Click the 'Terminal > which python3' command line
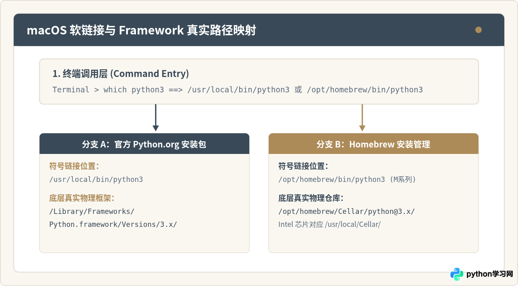518x286 pixels. [x=238, y=90]
